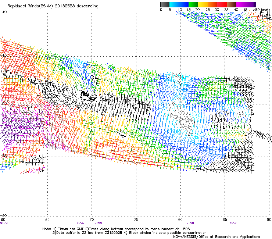The image size is (272, 239).
Task: Click the '65' longitude axis label
Action: [47, 220]
